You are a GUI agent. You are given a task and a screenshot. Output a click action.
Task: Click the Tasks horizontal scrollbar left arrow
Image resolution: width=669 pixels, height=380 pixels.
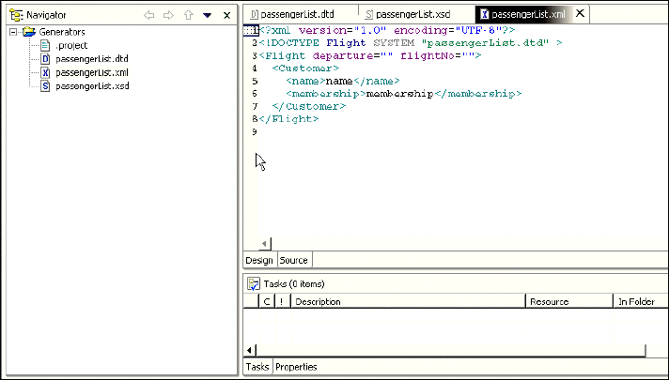tap(251, 351)
